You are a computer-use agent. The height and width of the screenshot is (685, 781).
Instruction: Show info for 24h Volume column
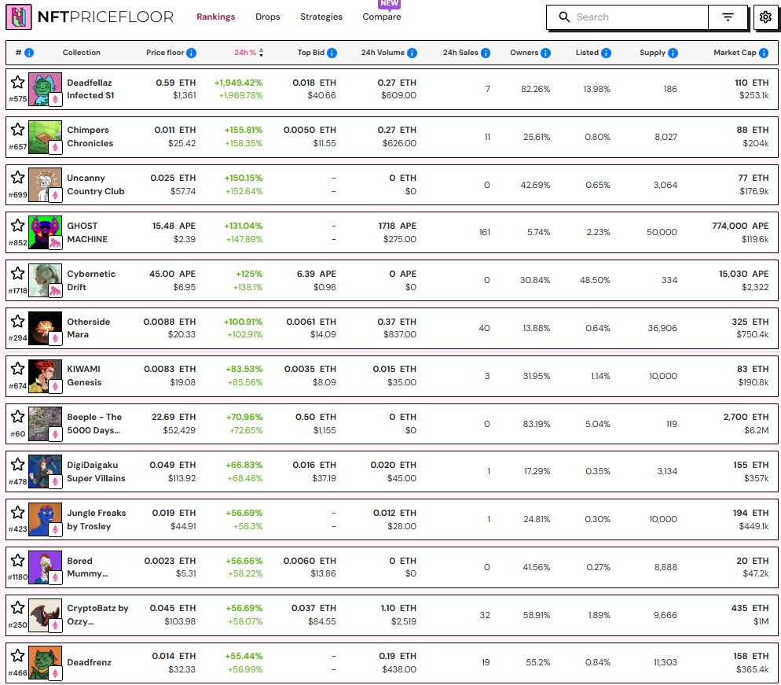(x=412, y=53)
